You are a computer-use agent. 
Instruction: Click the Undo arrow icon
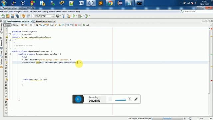pyautogui.click(x=24, y=16)
